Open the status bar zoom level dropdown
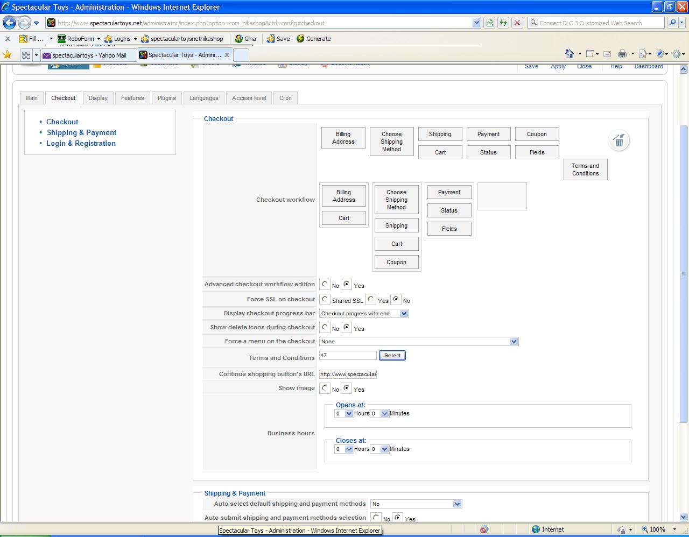 pos(674,529)
